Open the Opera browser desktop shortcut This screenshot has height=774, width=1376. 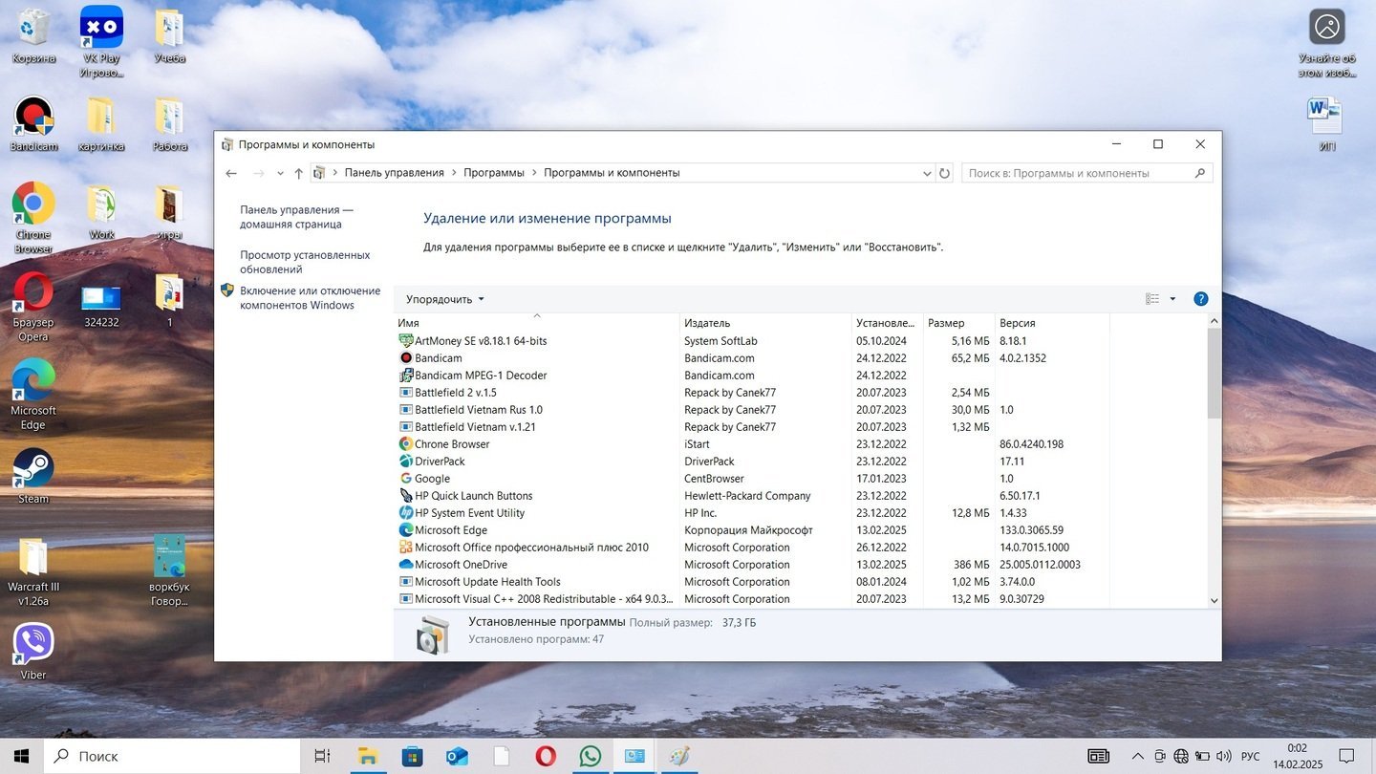click(x=33, y=307)
